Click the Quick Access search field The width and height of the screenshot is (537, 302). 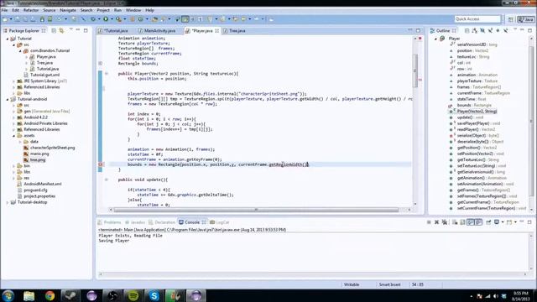[x=477, y=19]
